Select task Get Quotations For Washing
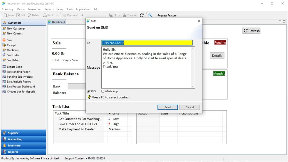This screenshot has width=288, height=162. point(80,119)
